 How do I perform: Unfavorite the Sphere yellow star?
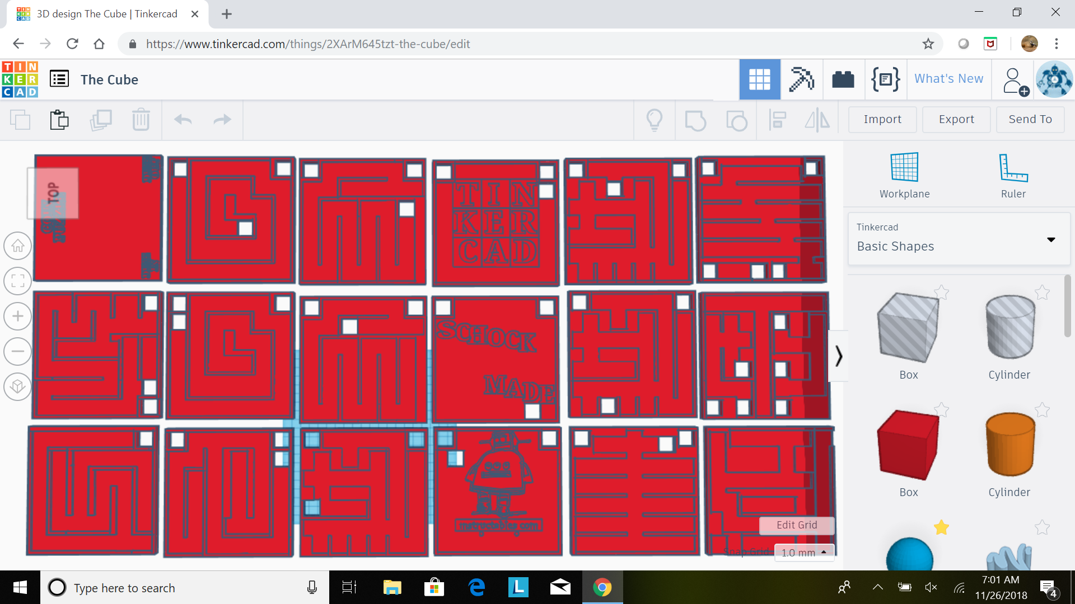pos(942,527)
